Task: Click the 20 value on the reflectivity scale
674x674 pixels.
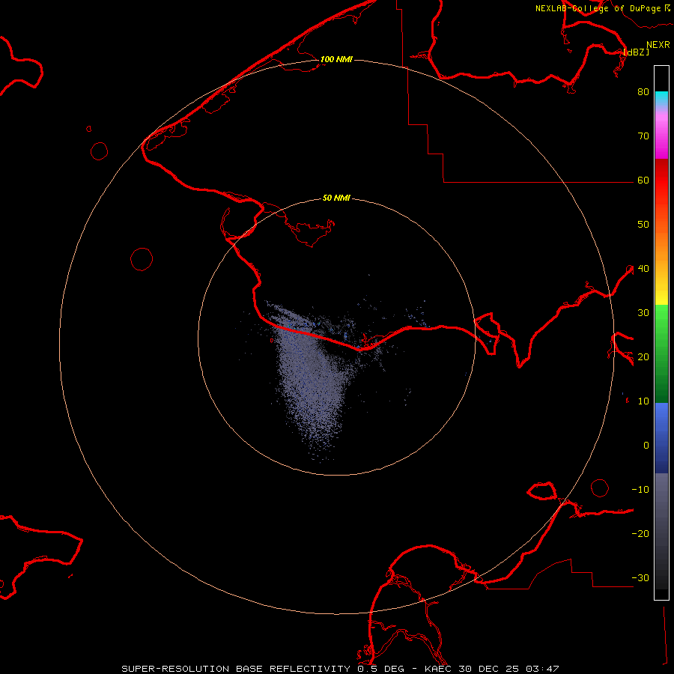Action: (x=643, y=356)
